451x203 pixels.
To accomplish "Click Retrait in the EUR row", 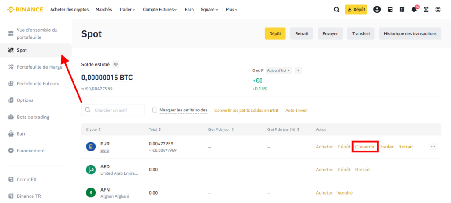I will (x=406, y=147).
